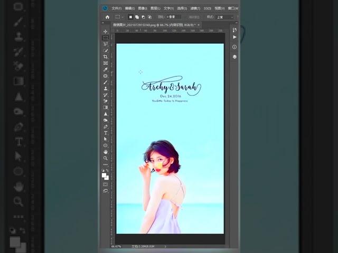Open the 编辑(E) menu

coord(130,8)
